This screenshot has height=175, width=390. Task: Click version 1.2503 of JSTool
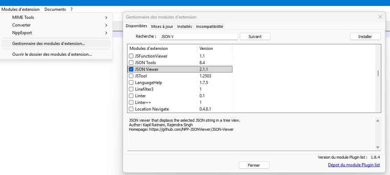tap(205, 76)
